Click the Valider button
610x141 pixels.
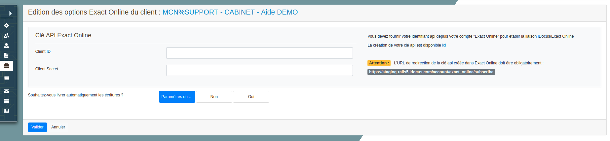[37, 127]
